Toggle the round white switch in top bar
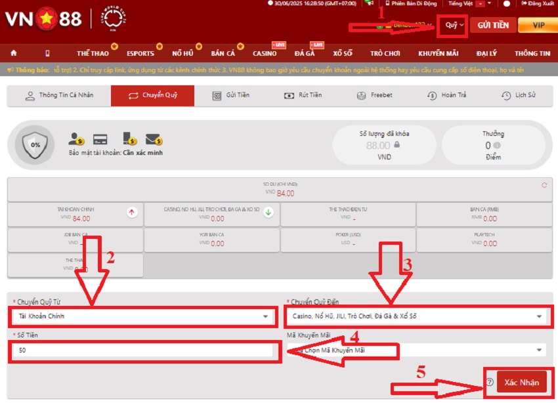 point(507,3)
